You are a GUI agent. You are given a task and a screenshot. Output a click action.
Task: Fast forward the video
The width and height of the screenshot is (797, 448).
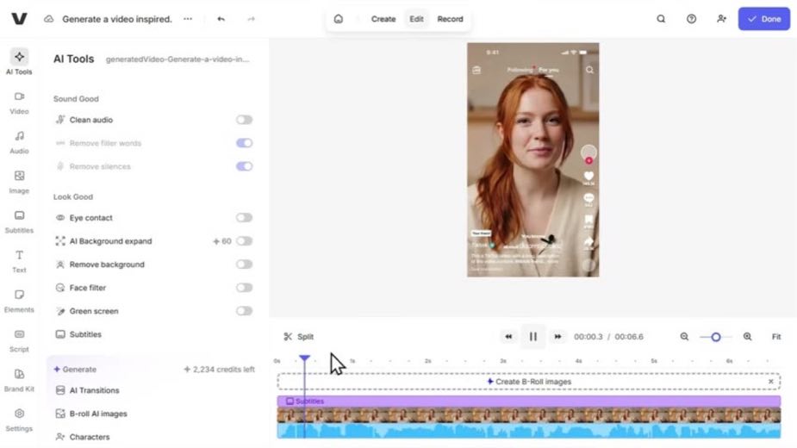tap(557, 337)
